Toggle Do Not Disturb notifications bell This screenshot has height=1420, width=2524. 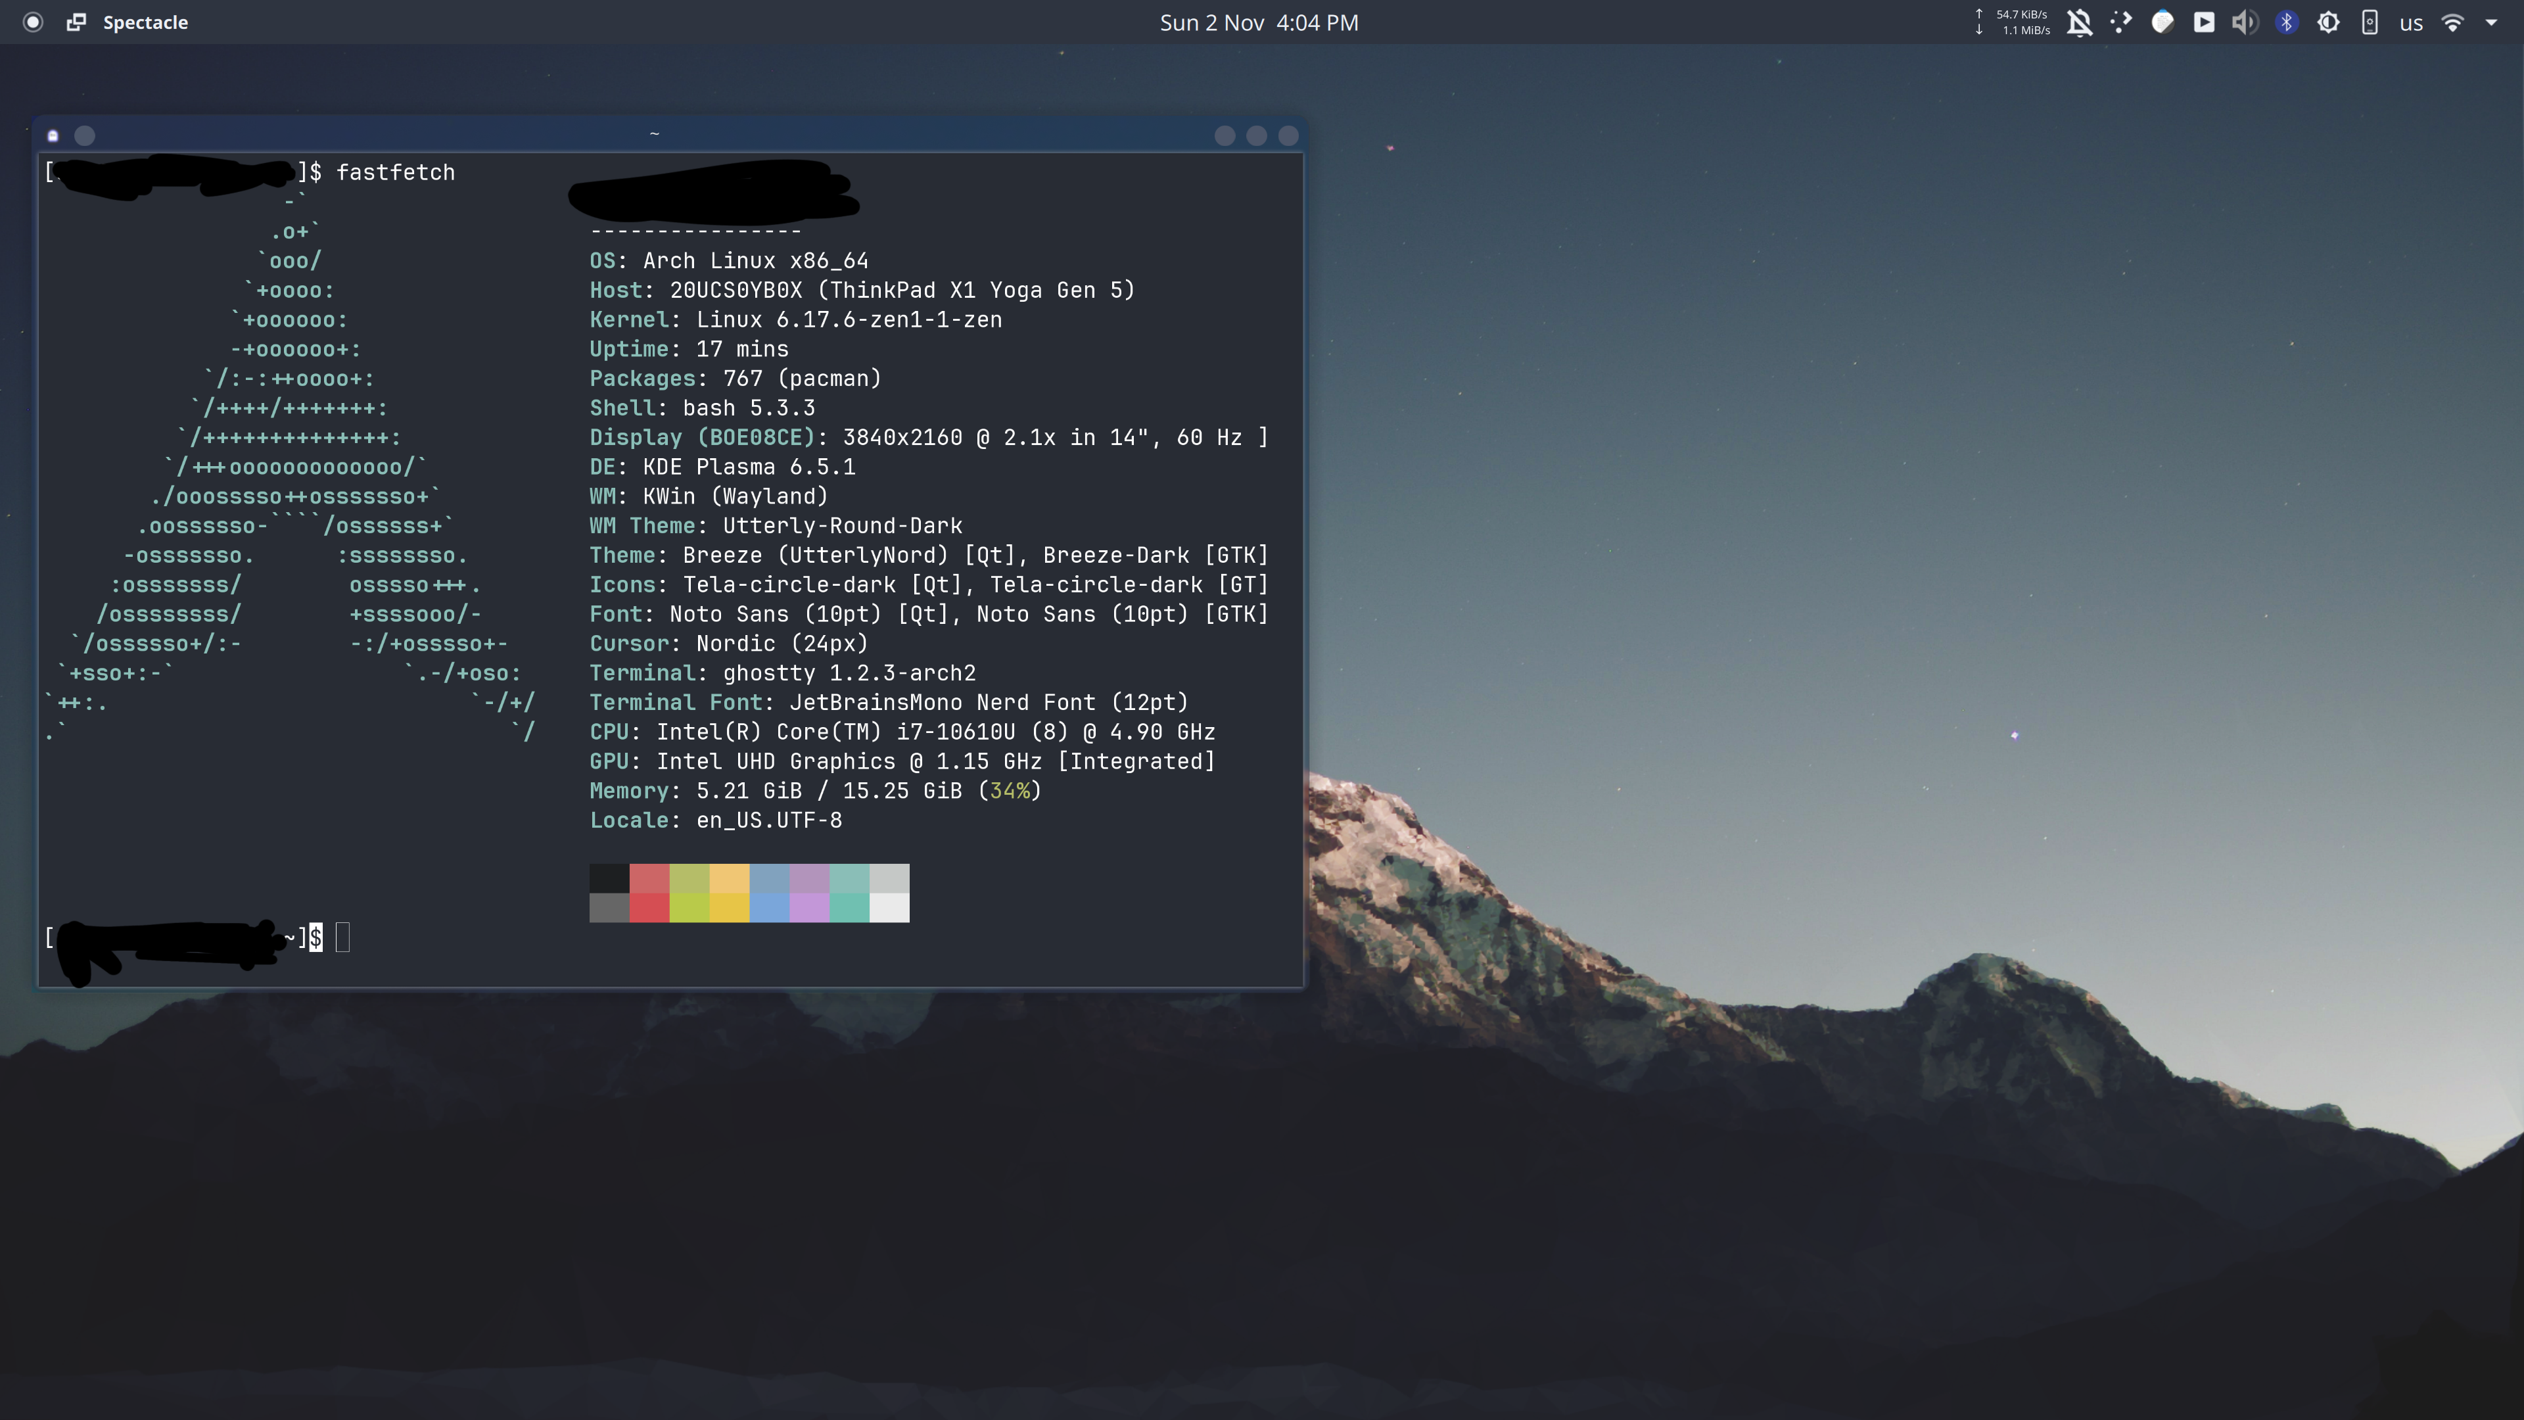point(2079,22)
